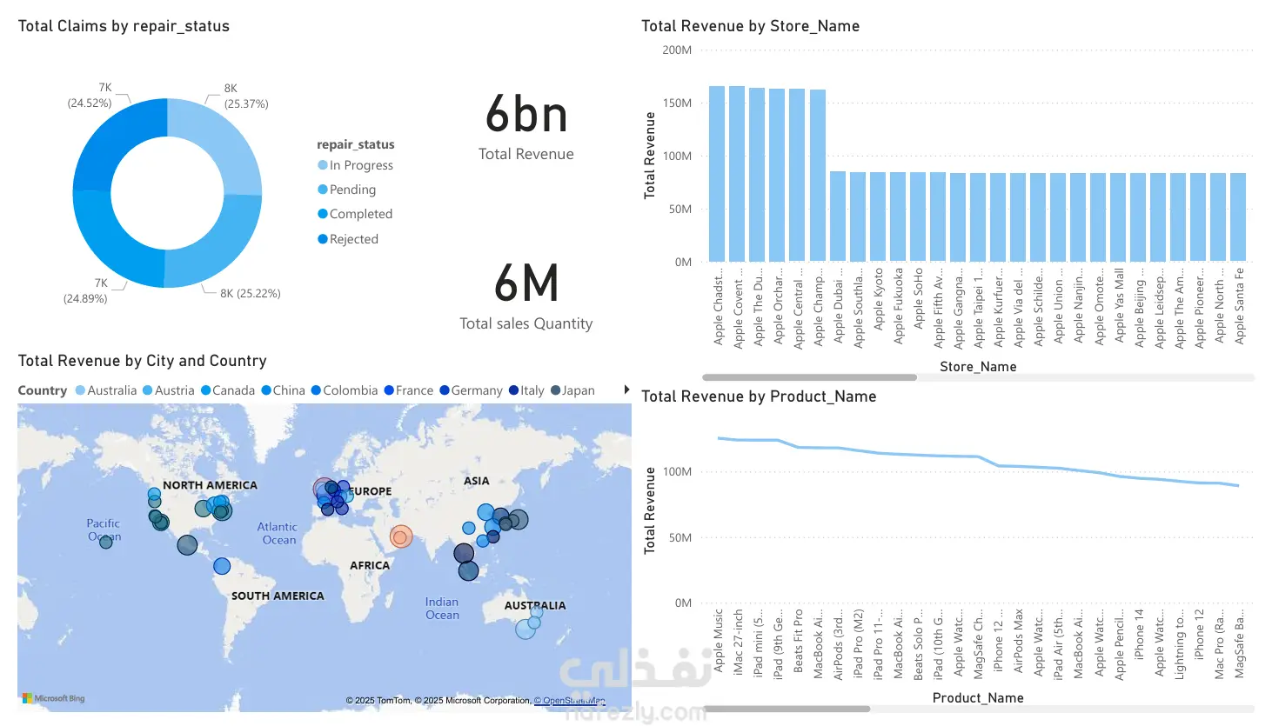Click the iPad Pro (M2) product axis label
The height and width of the screenshot is (726, 1272).
coord(859,643)
